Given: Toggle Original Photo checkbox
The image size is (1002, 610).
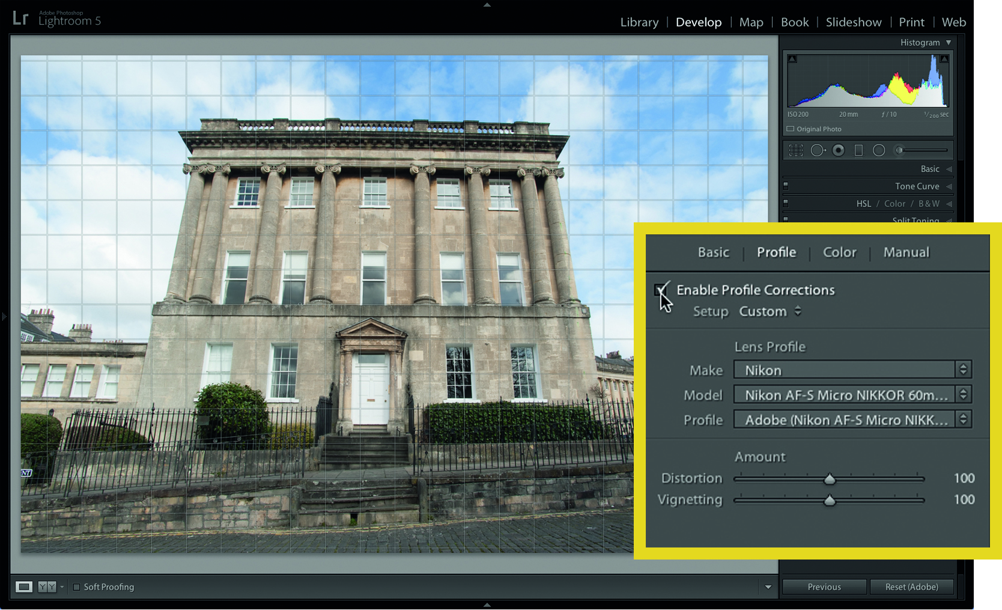Looking at the screenshot, I should coord(791,129).
